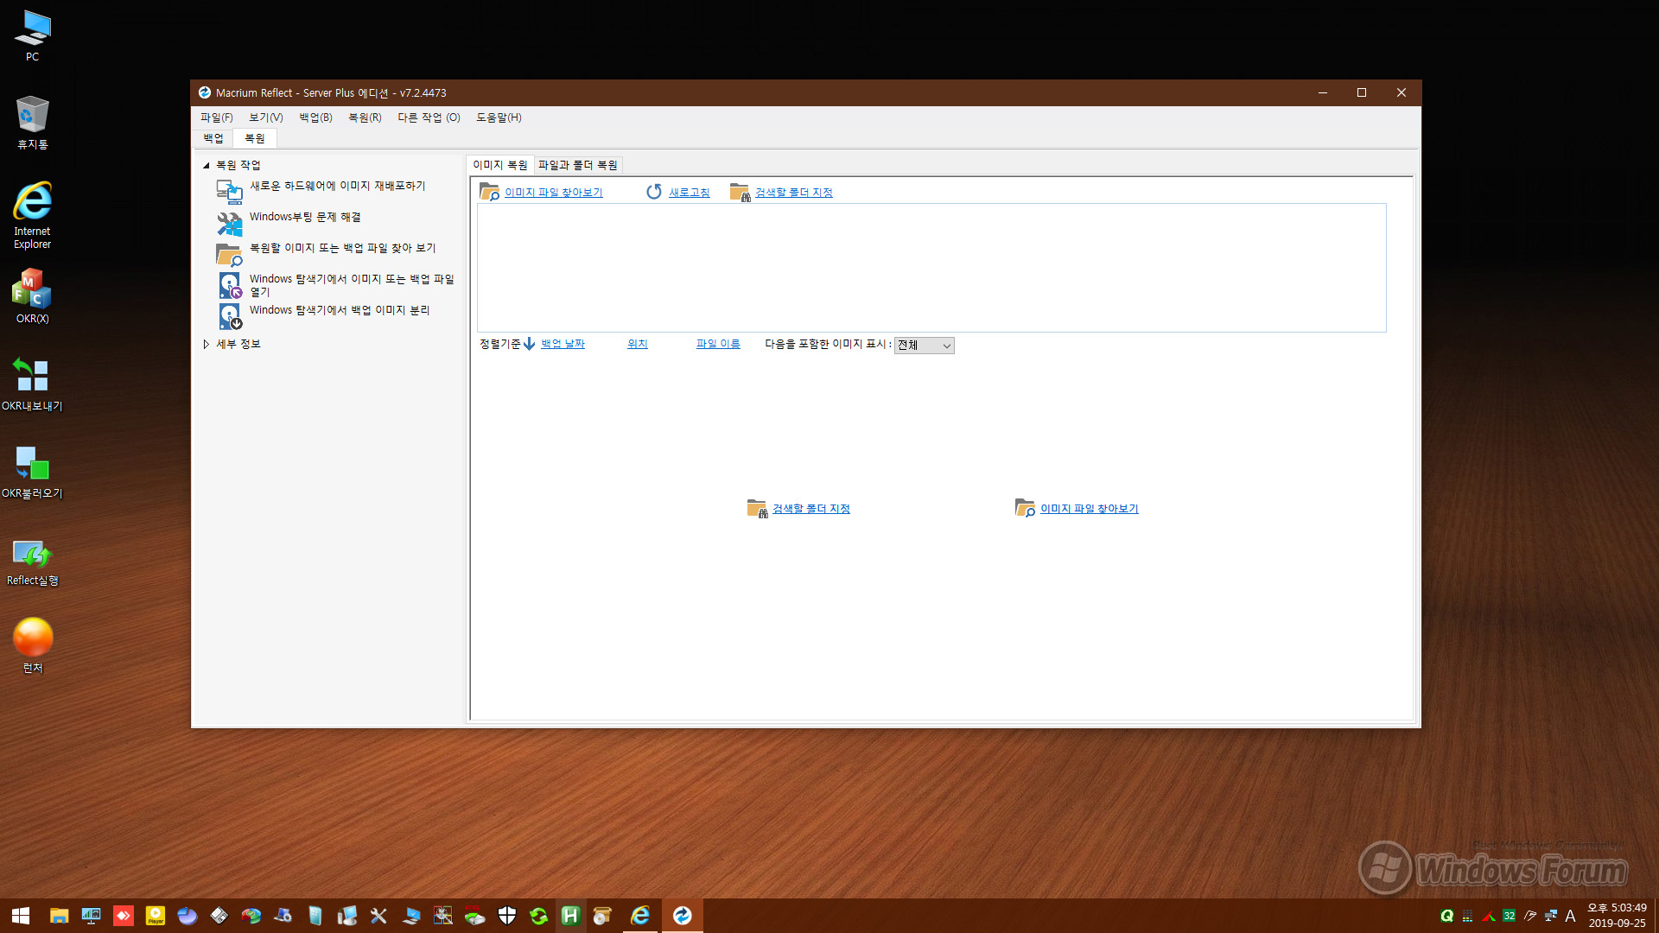The height and width of the screenshot is (933, 1659).
Task: Open the 도움말(H) menu
Action: [x=499, y=117]
